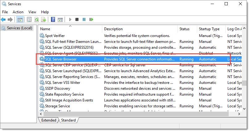
Task: Click the Export List toolbar icon
Action: (44, 19)
